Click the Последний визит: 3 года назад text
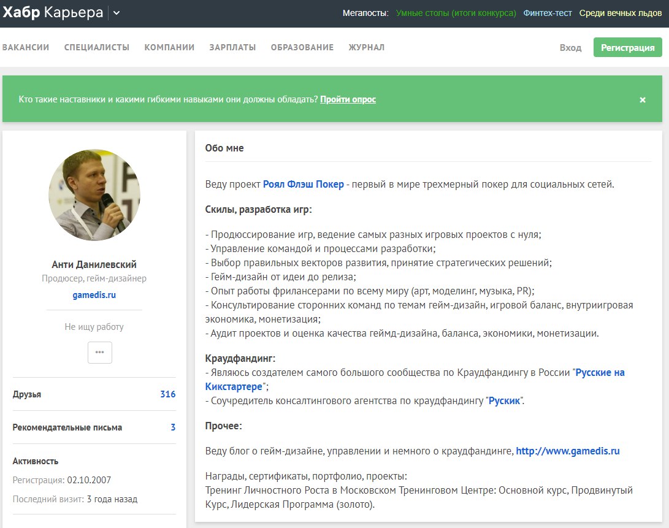 point(75,499)
